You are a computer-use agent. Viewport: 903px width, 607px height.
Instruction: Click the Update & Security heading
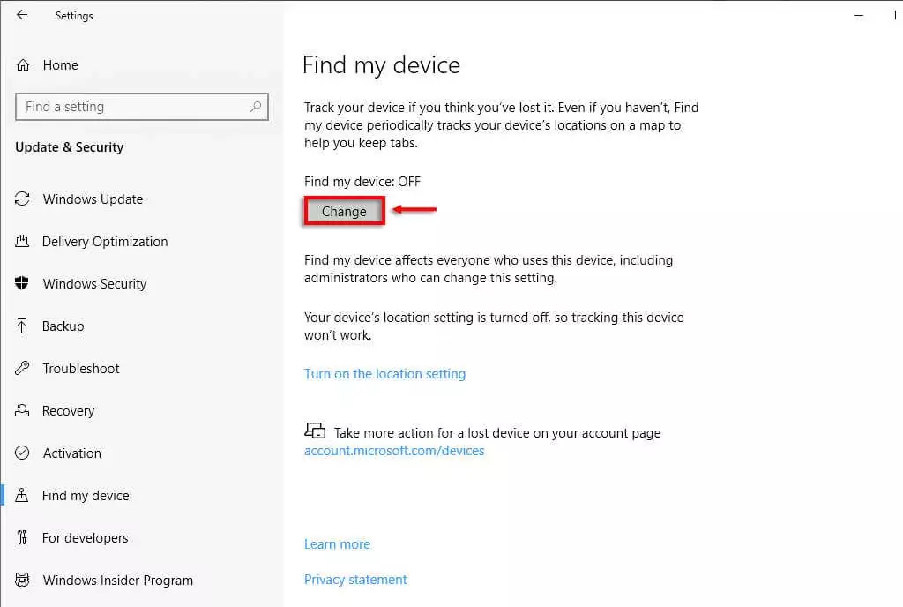69,146
